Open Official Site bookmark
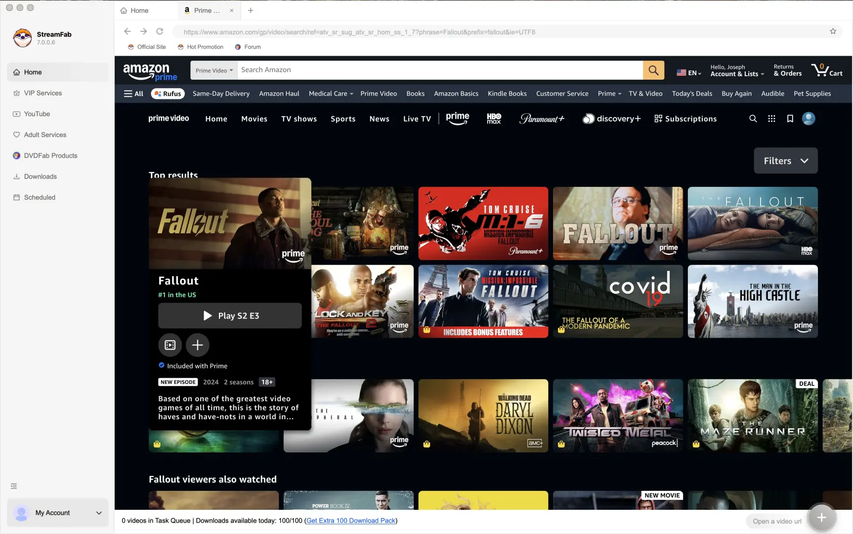The height and width of the screenshot is (534, 853). point(146,47)
